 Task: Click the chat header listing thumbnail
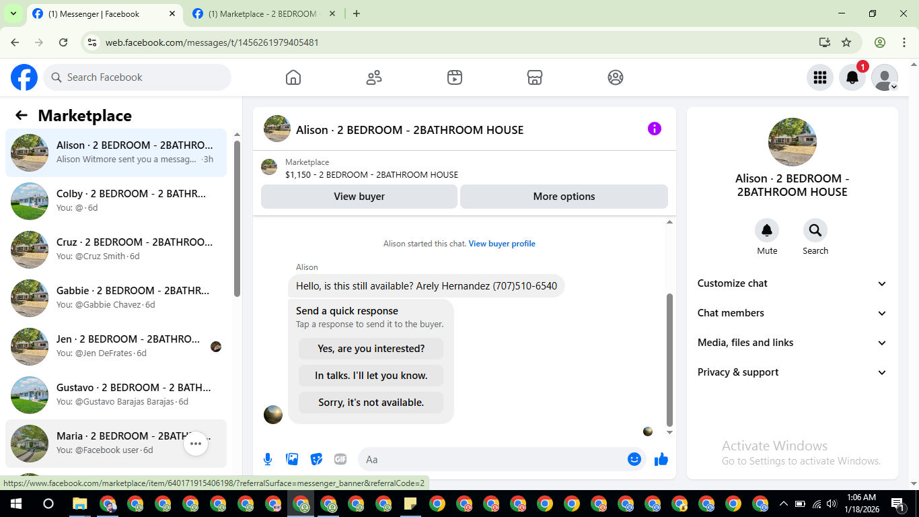pyautogui.click(x=277, y=129)
